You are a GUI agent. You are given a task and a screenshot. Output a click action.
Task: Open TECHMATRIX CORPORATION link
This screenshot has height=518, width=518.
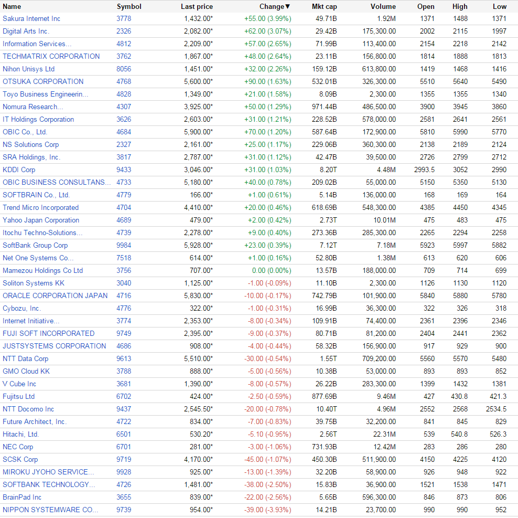click(51, 57)
